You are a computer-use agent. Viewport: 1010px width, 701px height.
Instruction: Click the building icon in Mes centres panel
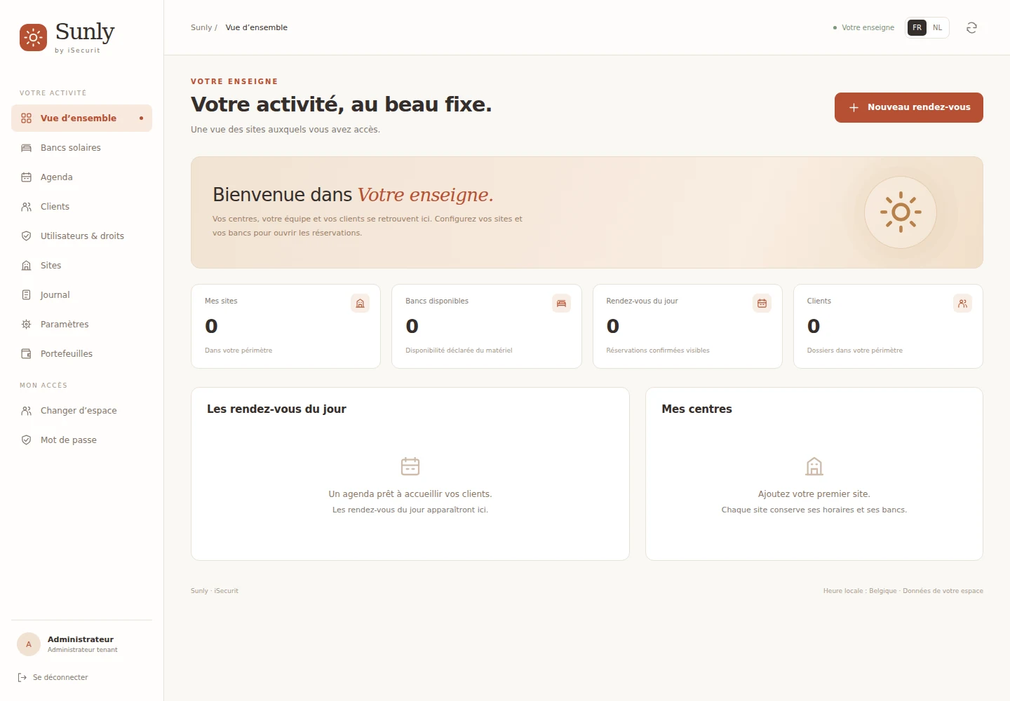tap(814, 466)
